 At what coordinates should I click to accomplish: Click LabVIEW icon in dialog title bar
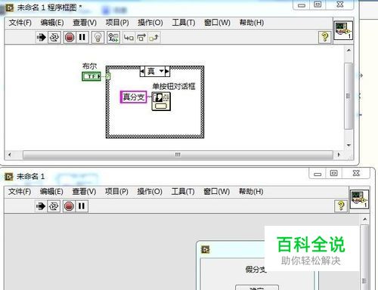206,249
